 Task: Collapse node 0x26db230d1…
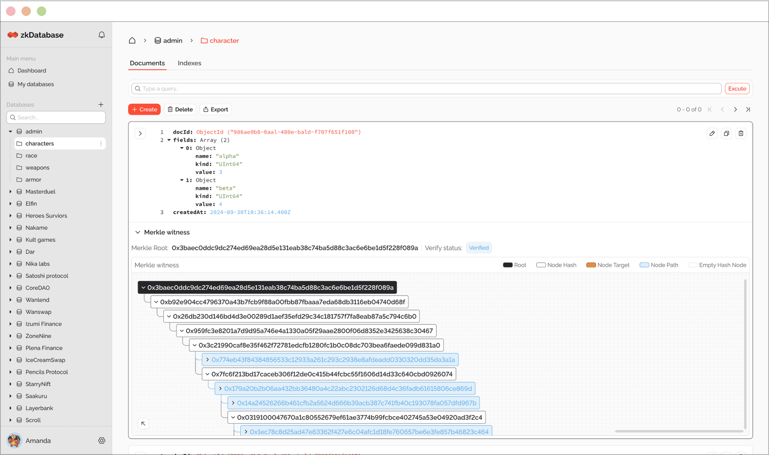pyautogui.click(x=169, y=316)
